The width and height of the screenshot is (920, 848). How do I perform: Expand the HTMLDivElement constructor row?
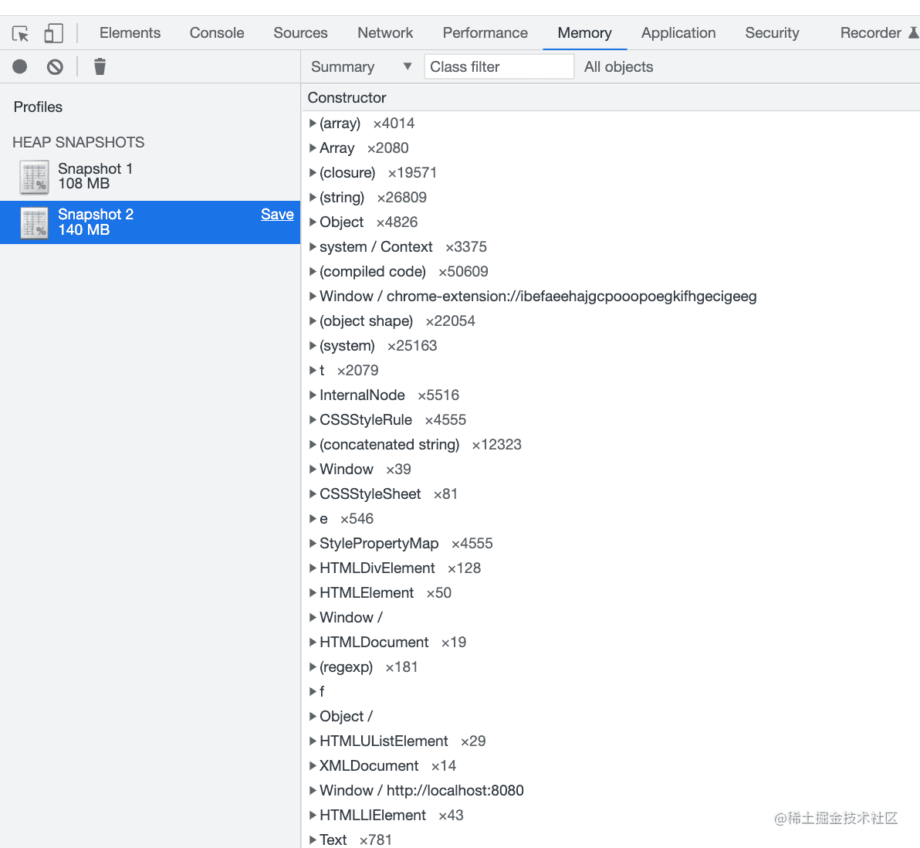tap(313, 568)
